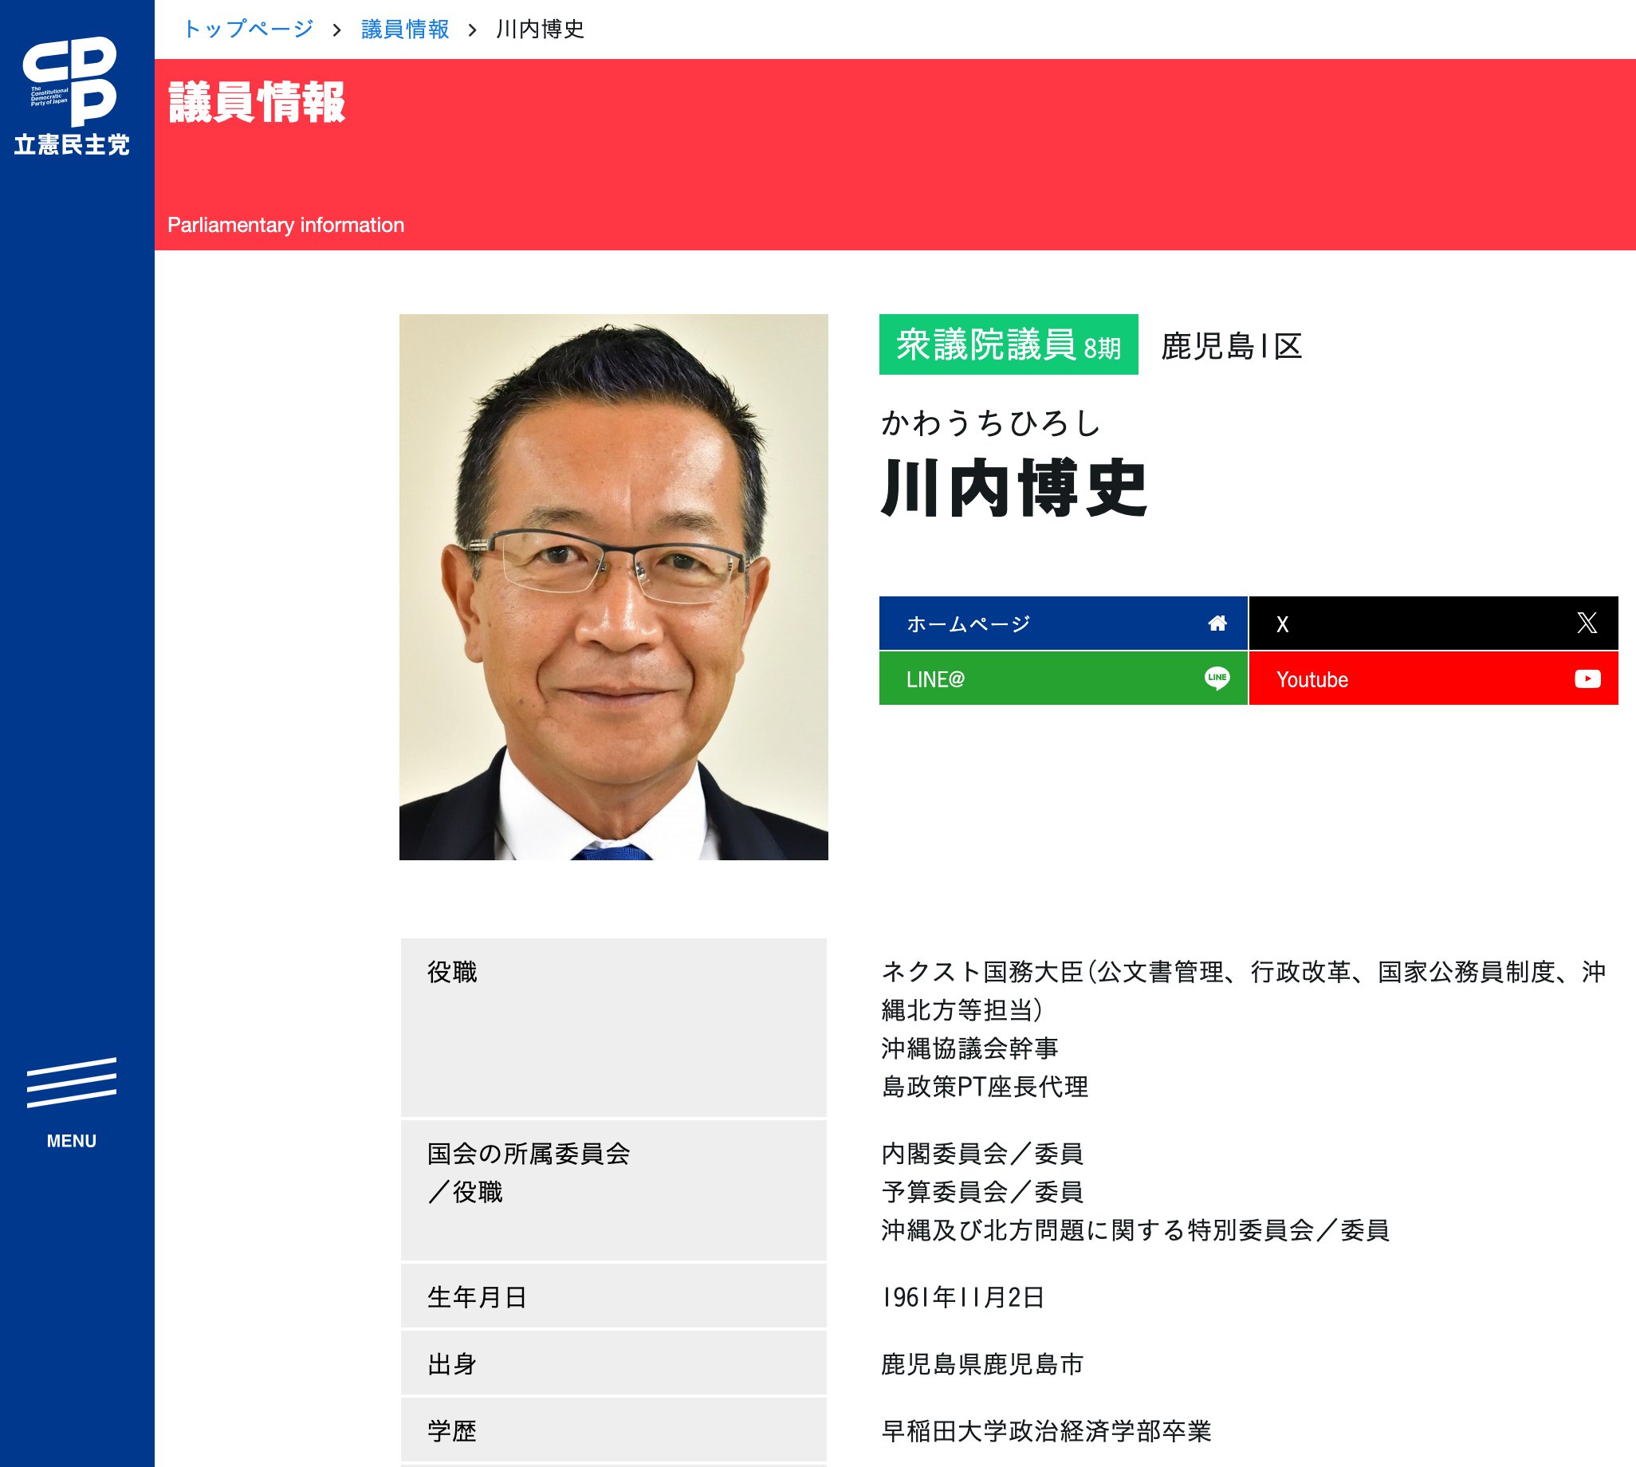Click the 川内博史 name heading
This screenshot has width=1636, height=1467.
pyautogui.click(x=1014, y=487)
